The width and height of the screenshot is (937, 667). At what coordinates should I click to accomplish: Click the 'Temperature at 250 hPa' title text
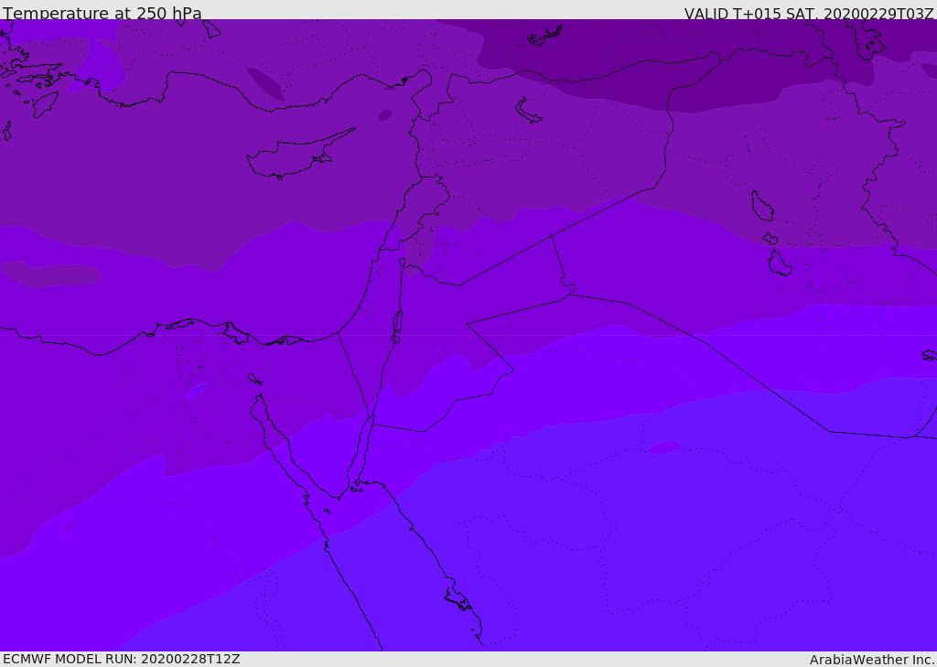(102, 13)
